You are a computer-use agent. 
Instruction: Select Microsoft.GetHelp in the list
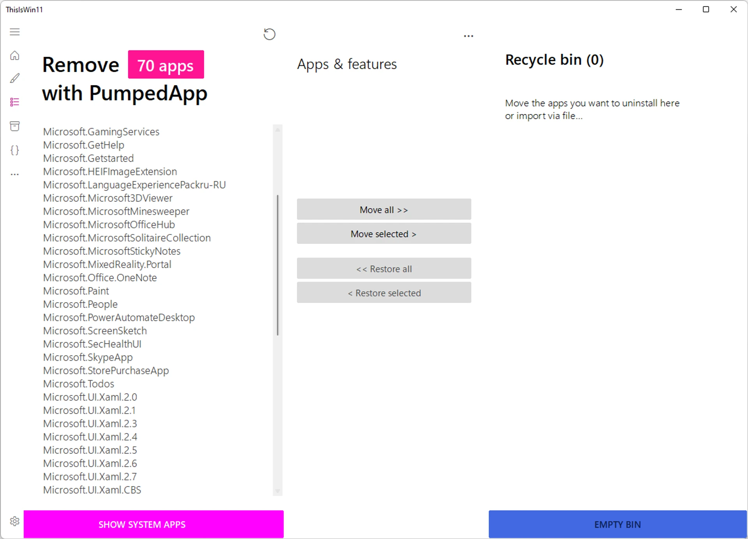click(84, 145)
